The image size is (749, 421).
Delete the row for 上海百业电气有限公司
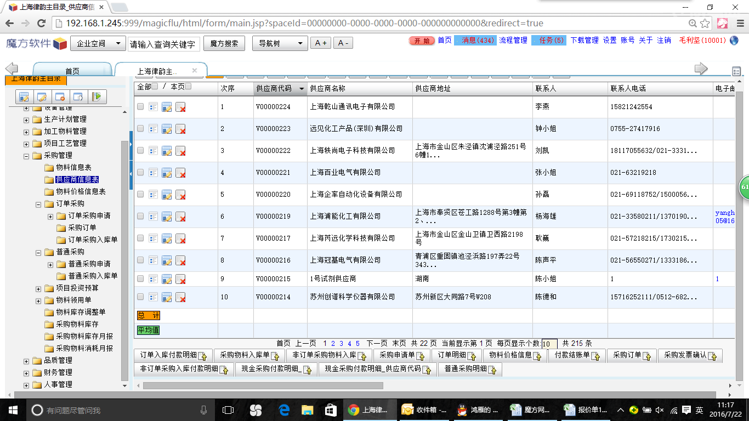coord(180,173)
